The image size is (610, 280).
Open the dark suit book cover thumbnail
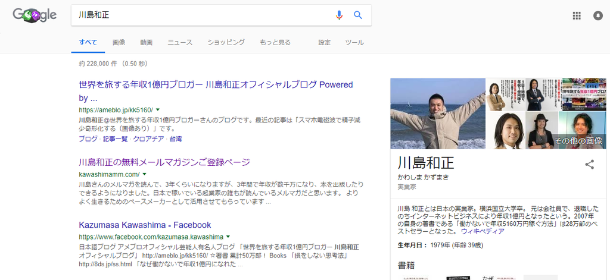543,95
